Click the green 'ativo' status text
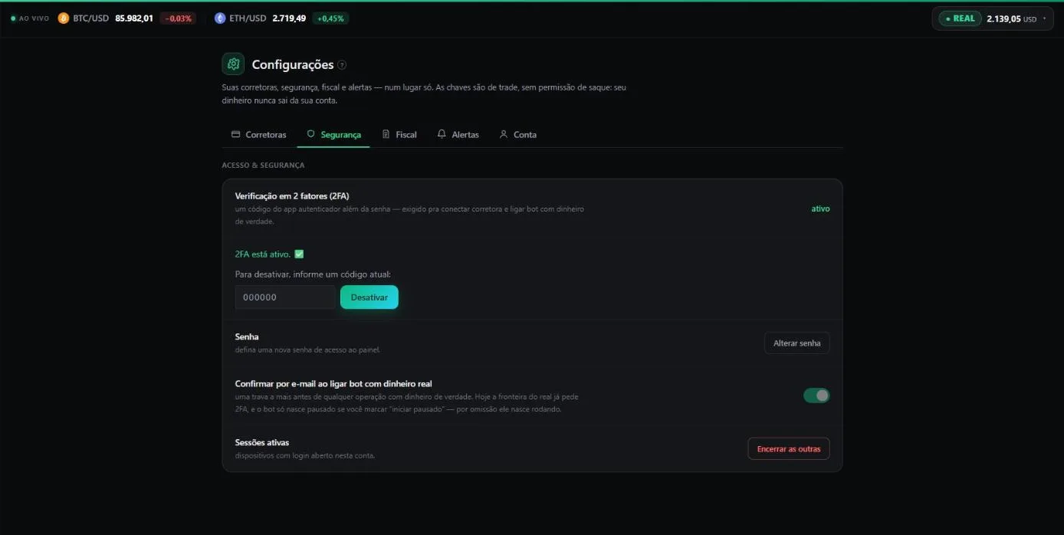This screenshot has width=1064, height=535. point(820,208)
